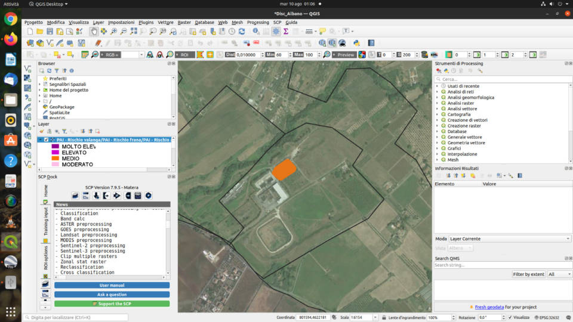Screen dimensions: 573x322
Task: Refresh the Browser panel
Action: pyautogui.click(x=50, y=71)
